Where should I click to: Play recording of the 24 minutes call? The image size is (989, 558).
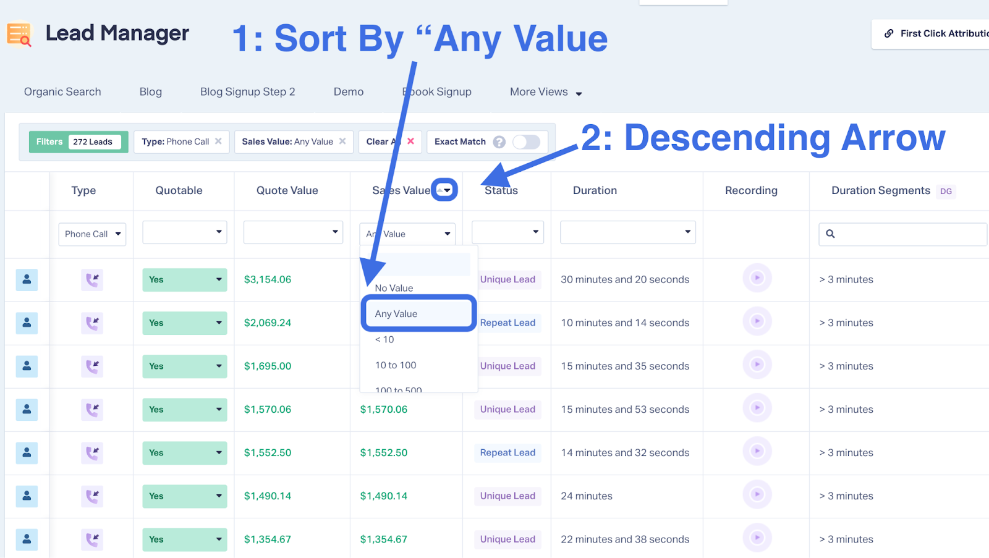coord(757,494)
